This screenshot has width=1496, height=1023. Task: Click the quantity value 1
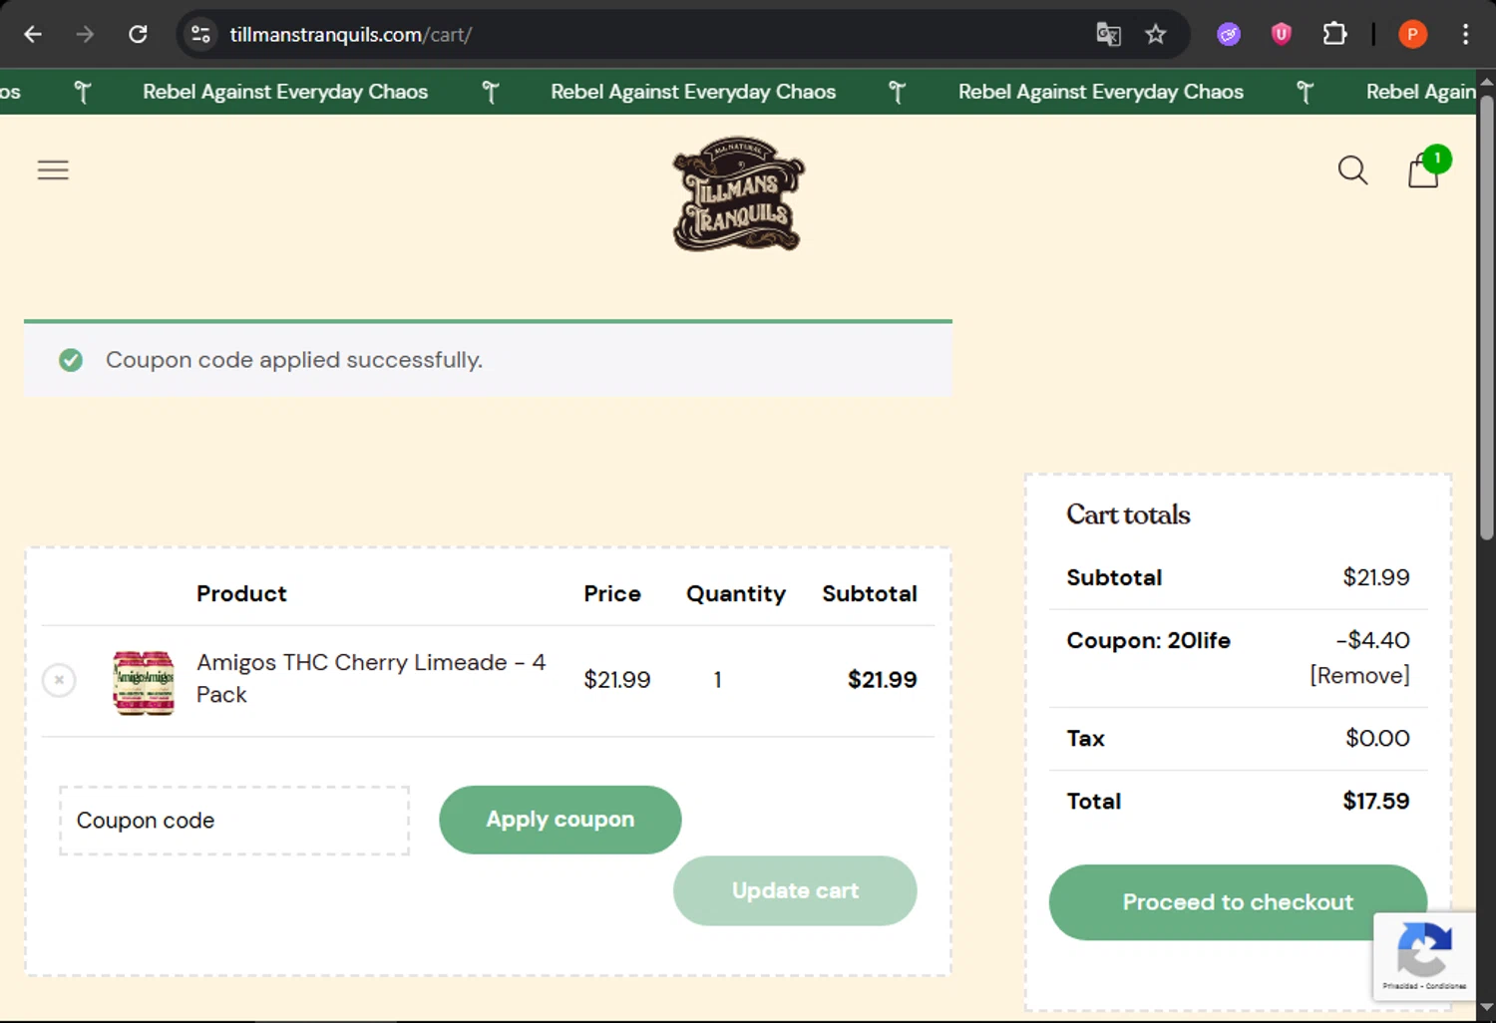(x=717, y=680)
